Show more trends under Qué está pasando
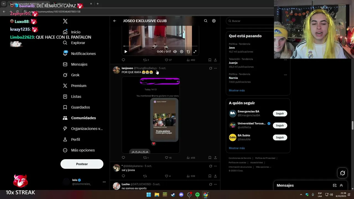354x199 pixels. 237,91
